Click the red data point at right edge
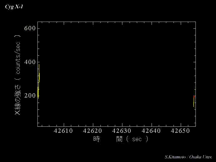 pos(194,96)
